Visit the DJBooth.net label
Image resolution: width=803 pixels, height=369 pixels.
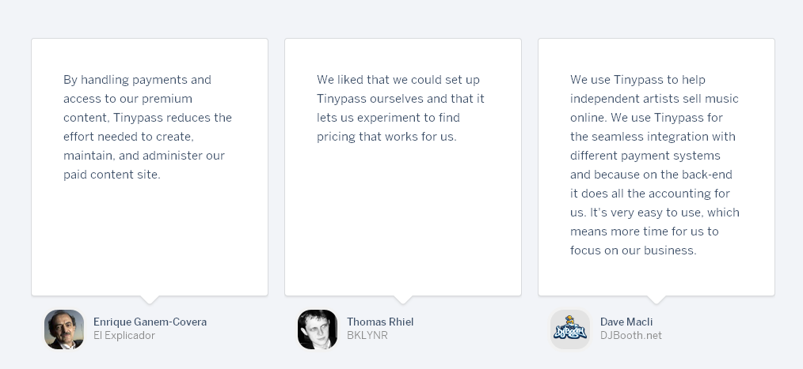click(x=630, y=335)
